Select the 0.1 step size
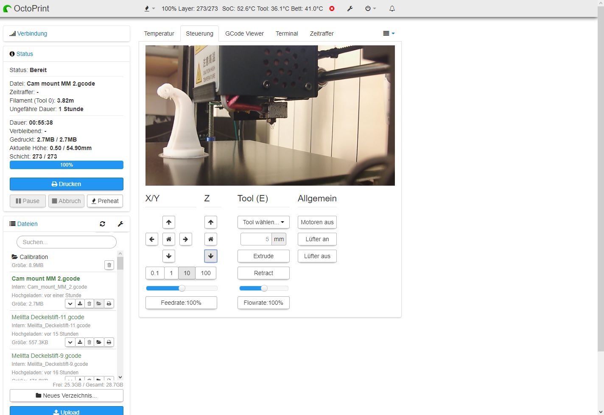 tap(155, 273)
